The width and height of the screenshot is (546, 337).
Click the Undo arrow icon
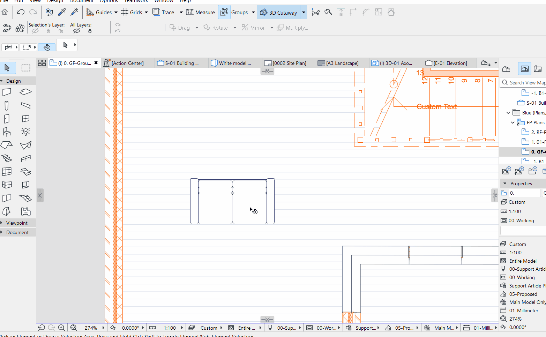[x=21, y=12]
